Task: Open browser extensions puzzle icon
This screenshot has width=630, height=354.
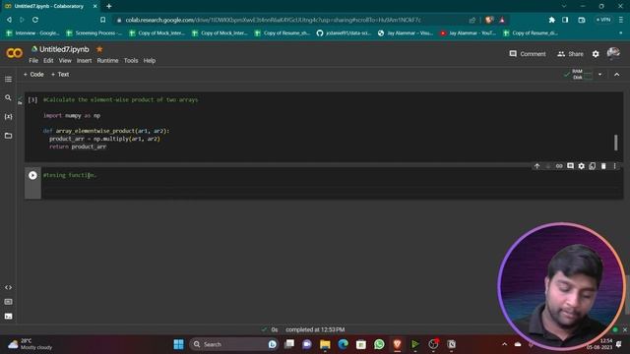Action: [551, 20]
